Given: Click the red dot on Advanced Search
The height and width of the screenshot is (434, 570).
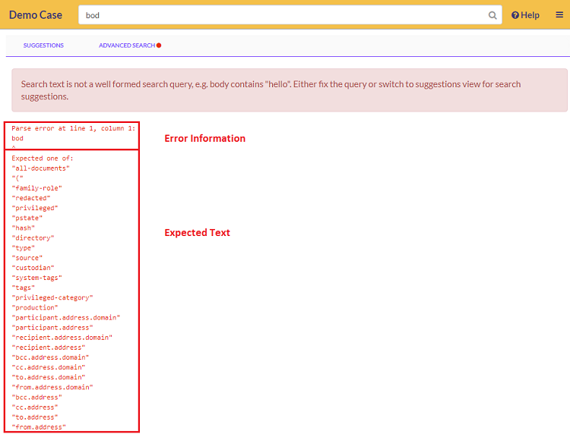Looking at the screenshot, I should 159,46.
